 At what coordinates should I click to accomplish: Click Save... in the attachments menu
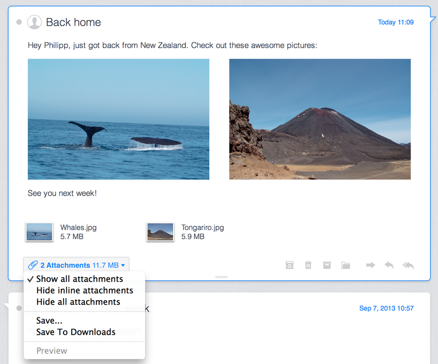coord(49,320)
